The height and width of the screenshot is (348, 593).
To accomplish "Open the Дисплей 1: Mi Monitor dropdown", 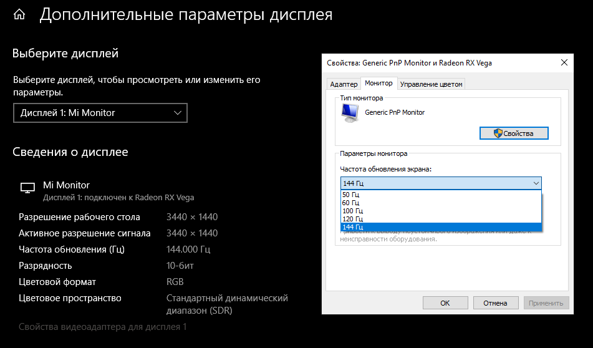I will (100, 113).
